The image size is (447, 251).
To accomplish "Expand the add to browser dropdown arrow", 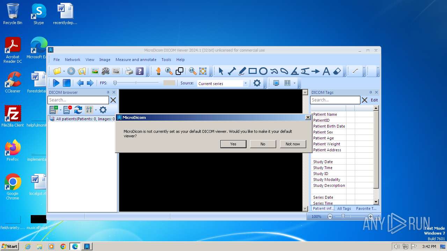I will click(60, 110).
